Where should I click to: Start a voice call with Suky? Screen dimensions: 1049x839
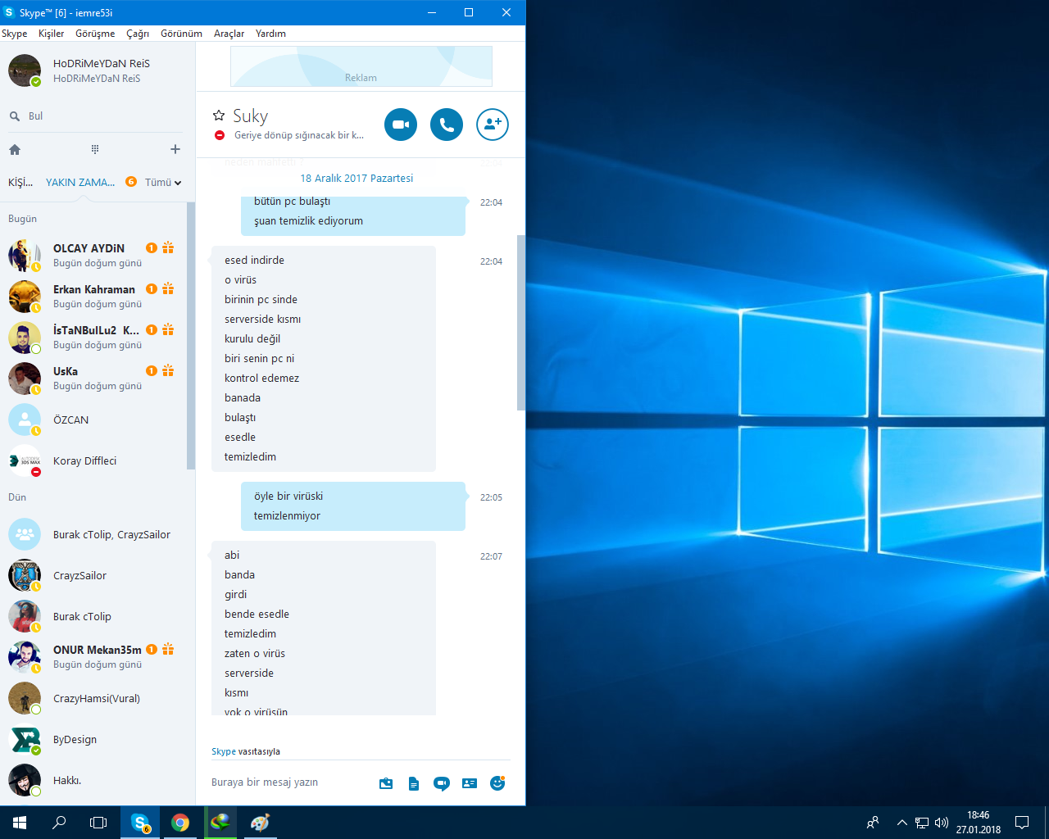coord(447,125)
